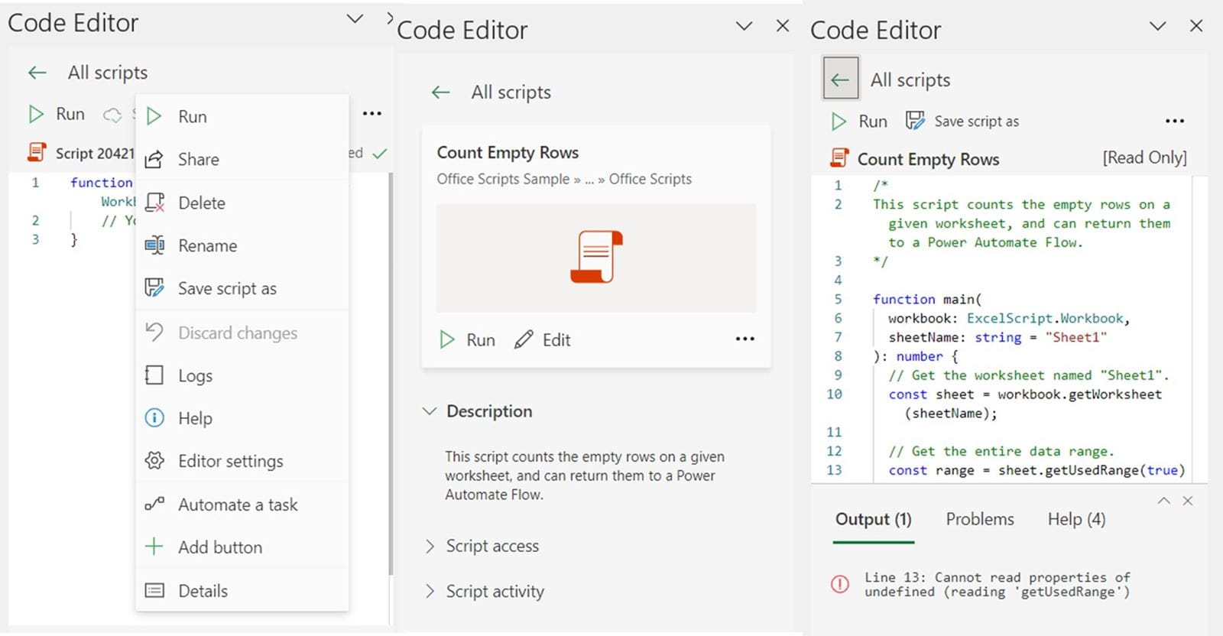Click Help in the context menu
1223x636 pixels.
195,418
